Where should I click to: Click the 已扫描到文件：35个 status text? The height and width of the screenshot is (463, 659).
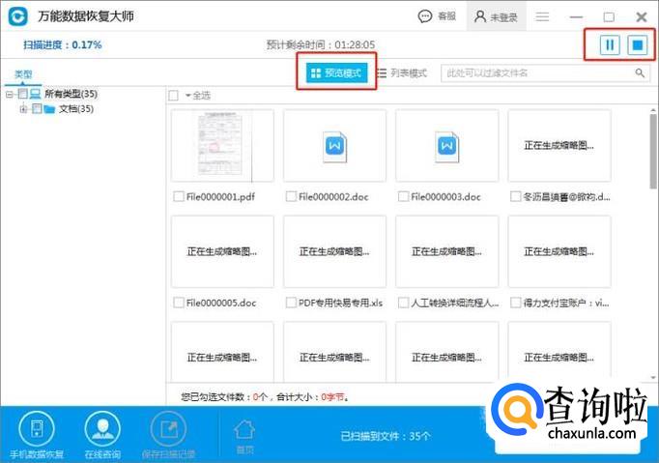pyautogui.click(x=386, y=436)
